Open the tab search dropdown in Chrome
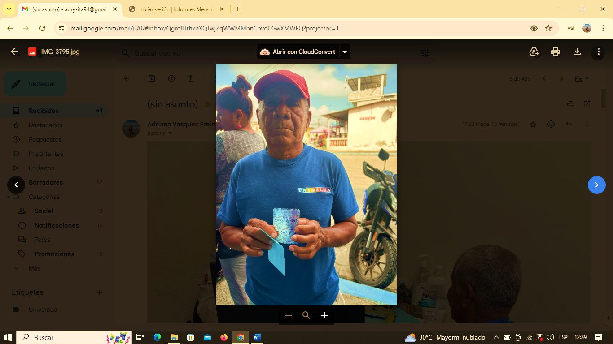 click(9, 9)
